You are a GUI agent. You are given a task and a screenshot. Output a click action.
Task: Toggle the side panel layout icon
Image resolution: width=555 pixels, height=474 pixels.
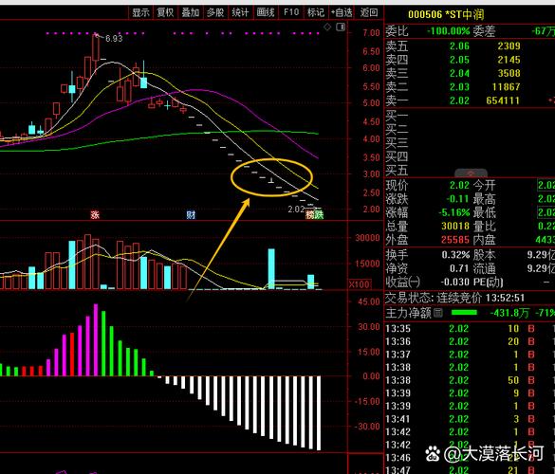coord(341,27)
